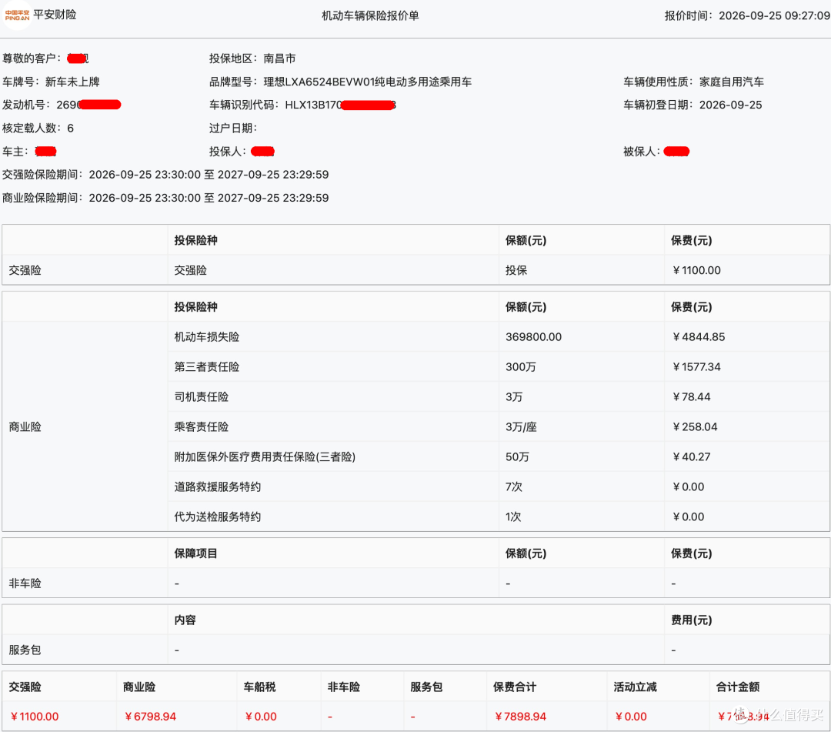Viewport: 831px width, 732px height.
Task: Click the 乘客责任险 row name
Action: [202, 426]
